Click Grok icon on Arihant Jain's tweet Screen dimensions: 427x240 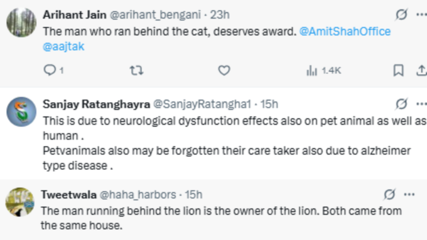(x=401, y=14)
